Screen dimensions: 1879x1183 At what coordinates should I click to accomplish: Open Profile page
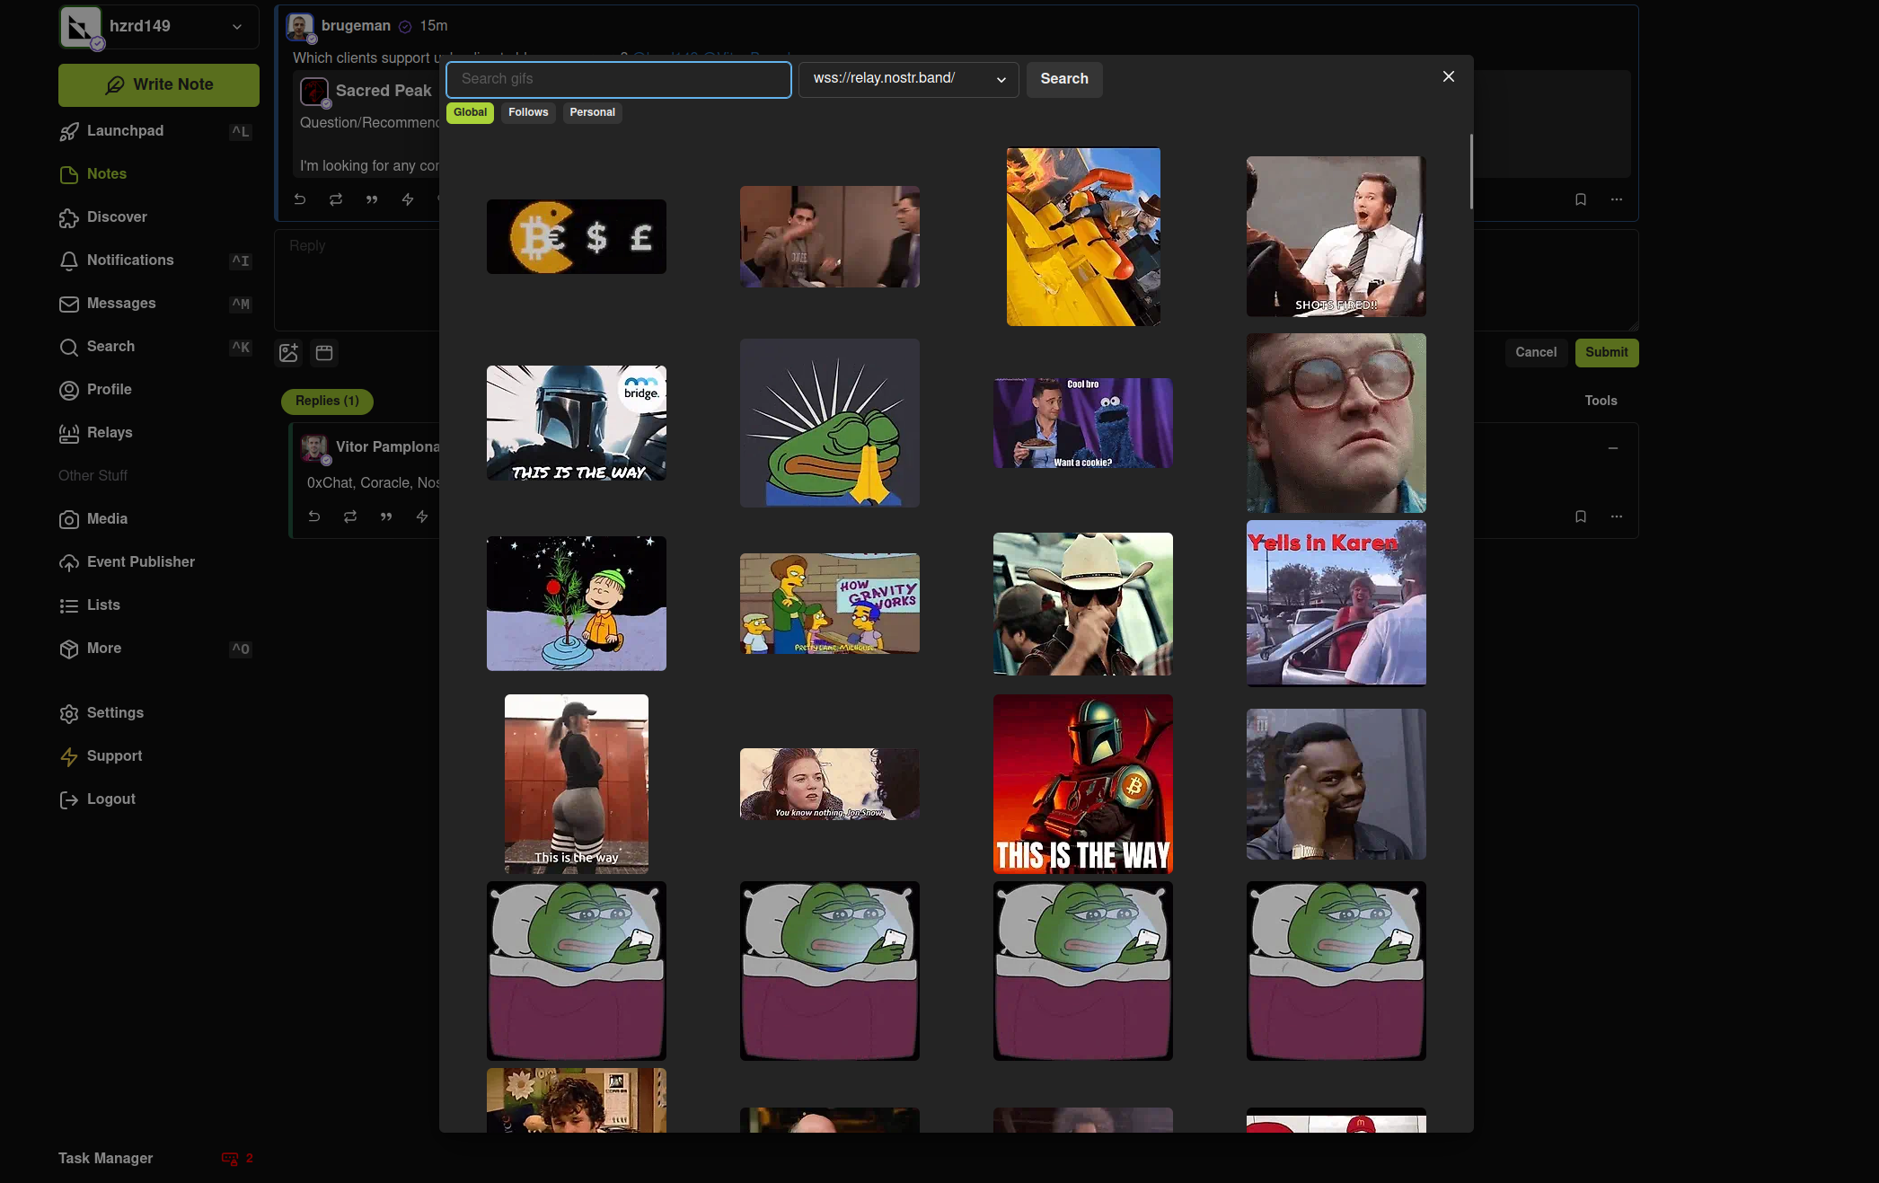coord(155,390)
